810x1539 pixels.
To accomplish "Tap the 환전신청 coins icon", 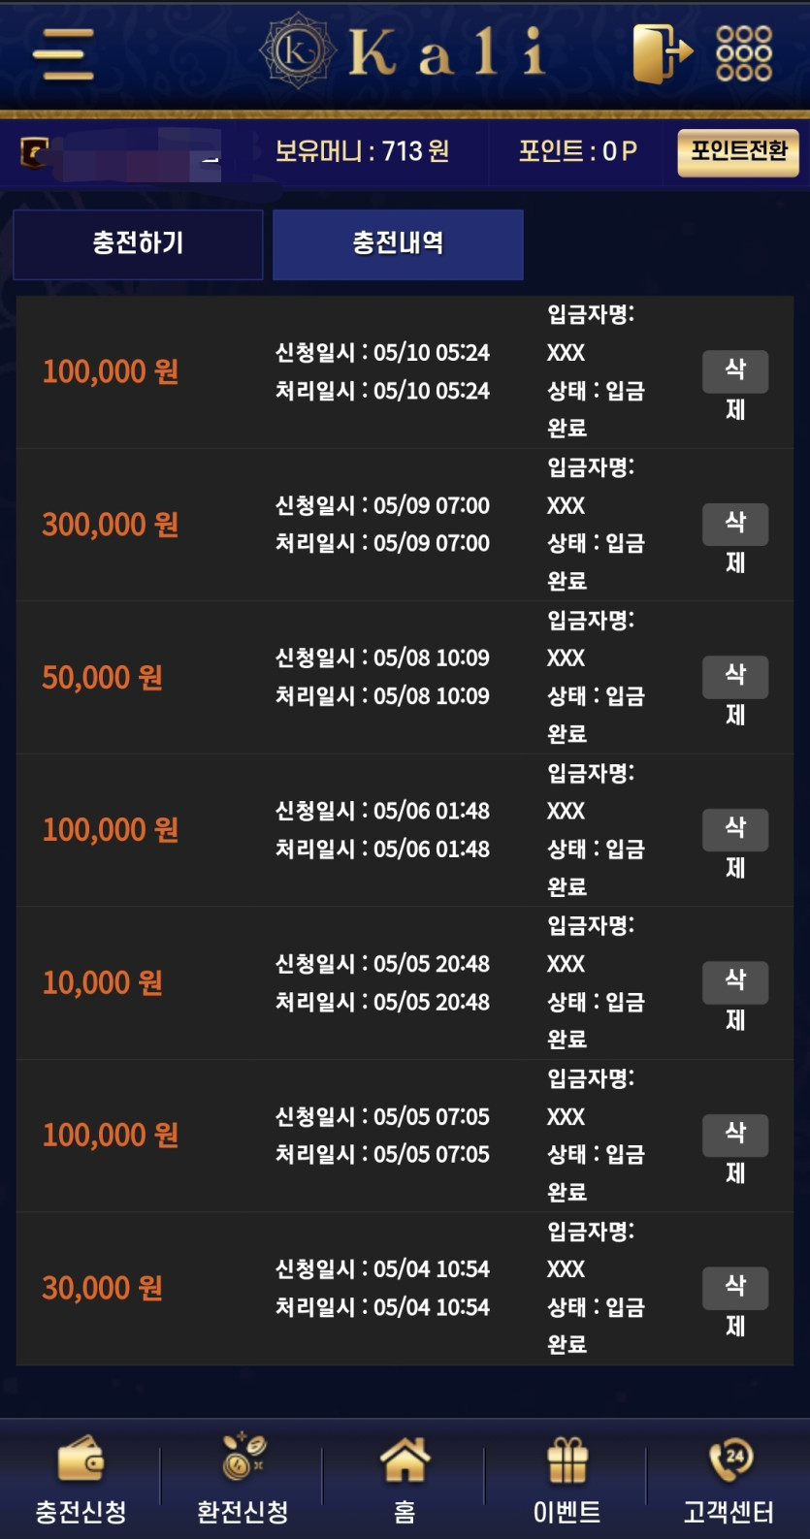I will (x=243, y=1458).
